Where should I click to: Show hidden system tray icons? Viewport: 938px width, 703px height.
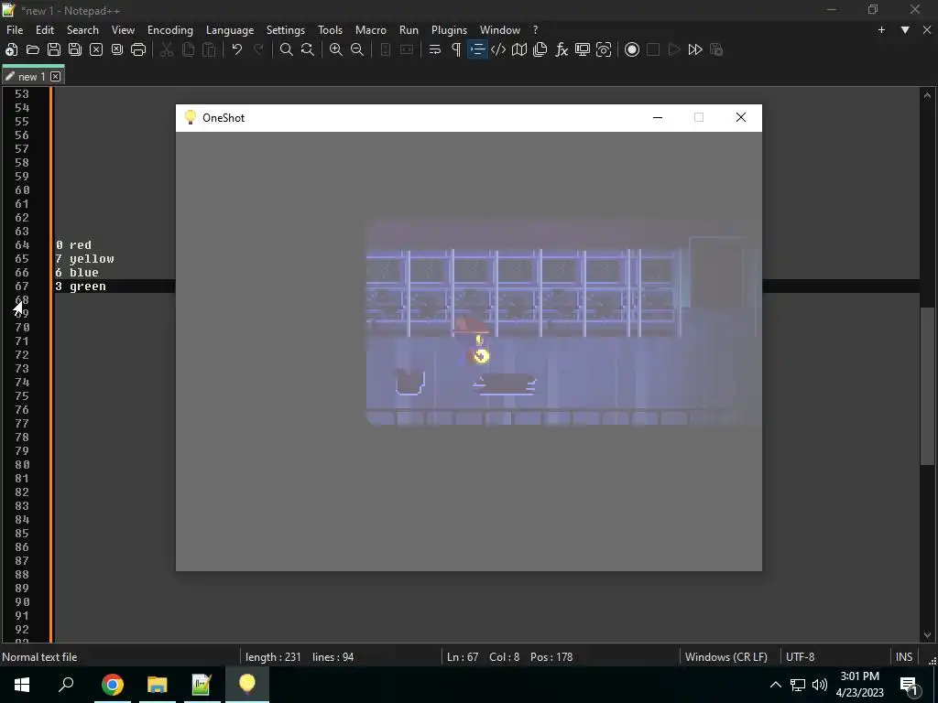(775, 685)
